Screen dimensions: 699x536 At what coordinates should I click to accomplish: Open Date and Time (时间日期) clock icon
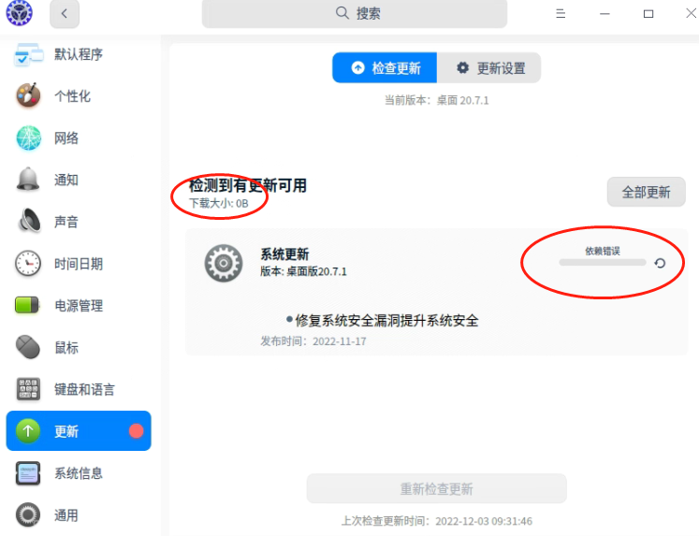pyautogui.click(x=28, y=263)
